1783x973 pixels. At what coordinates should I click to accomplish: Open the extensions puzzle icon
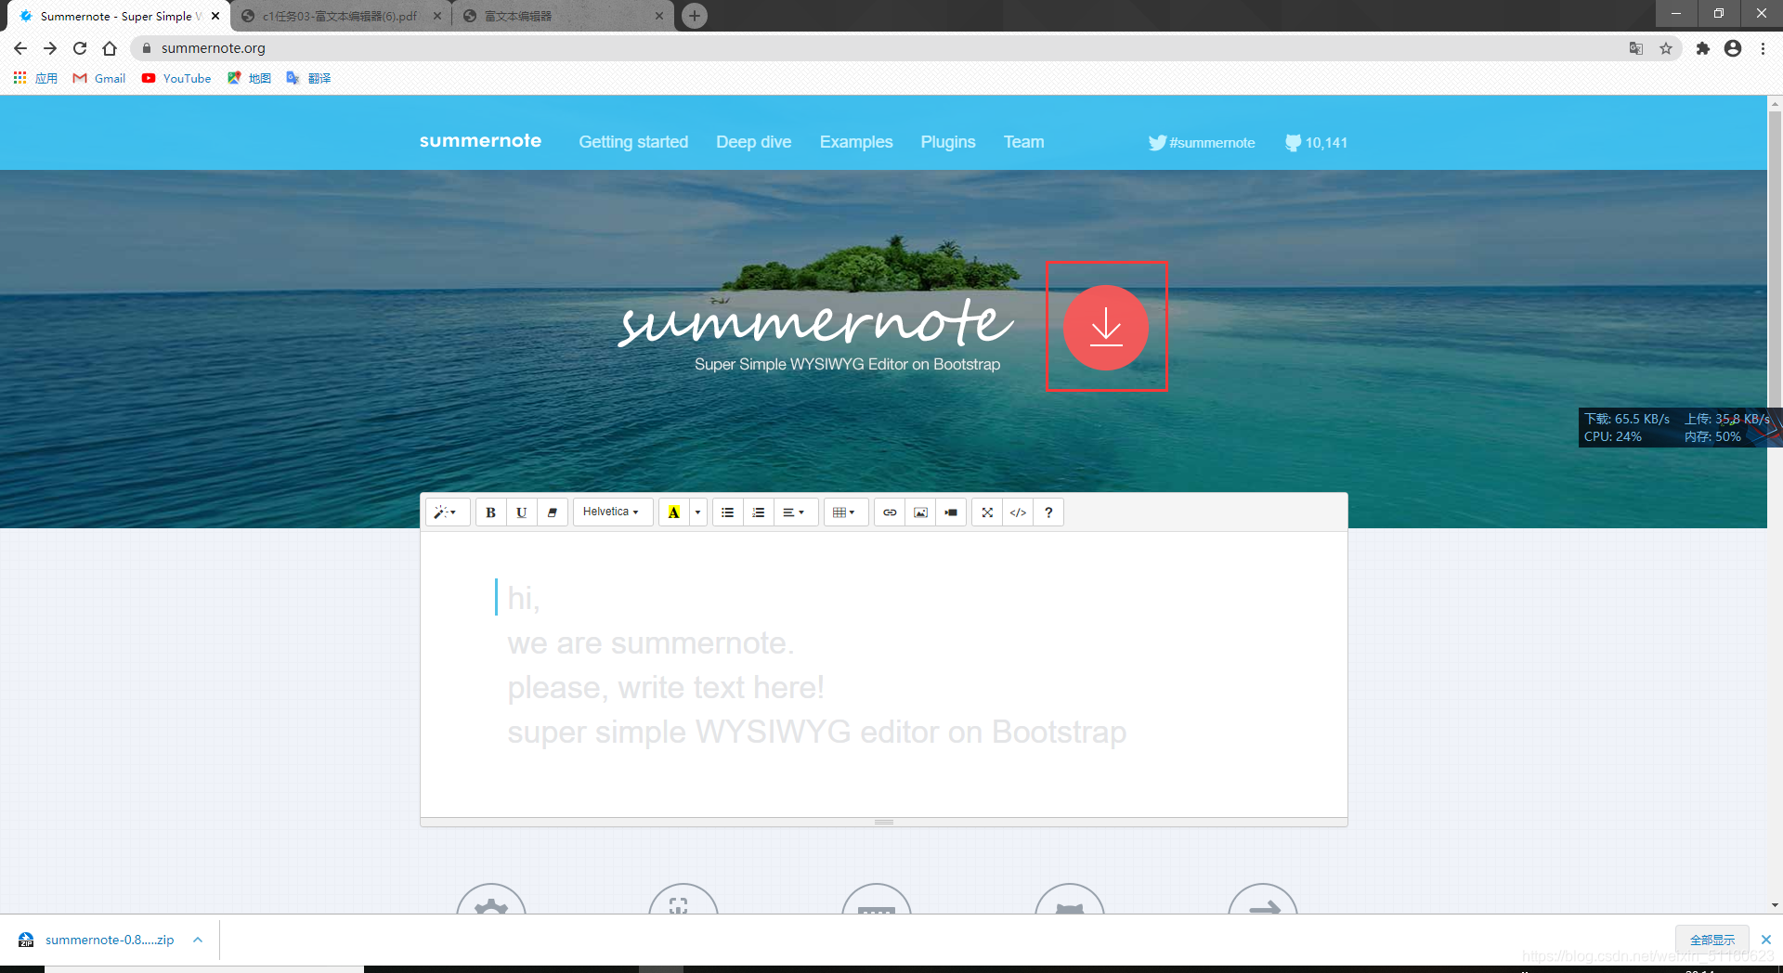coord(1702,48)
